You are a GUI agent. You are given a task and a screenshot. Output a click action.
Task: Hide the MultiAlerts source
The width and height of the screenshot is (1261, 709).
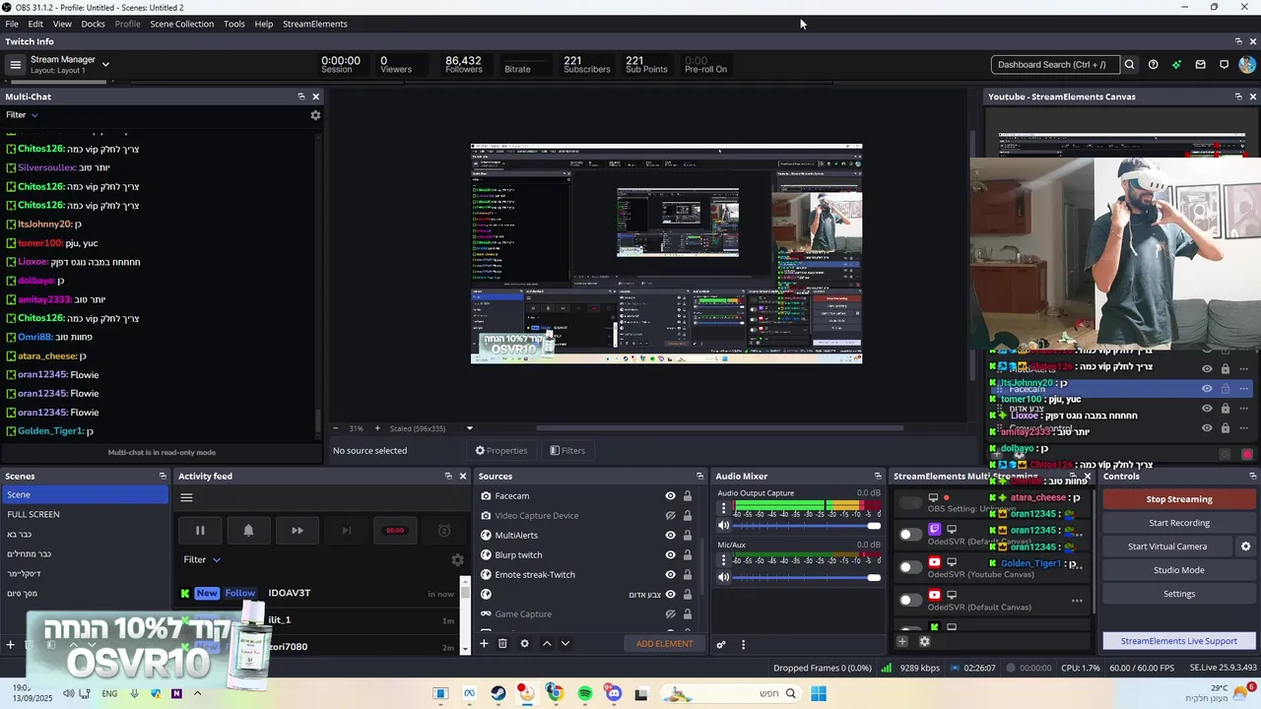(670, 536)
